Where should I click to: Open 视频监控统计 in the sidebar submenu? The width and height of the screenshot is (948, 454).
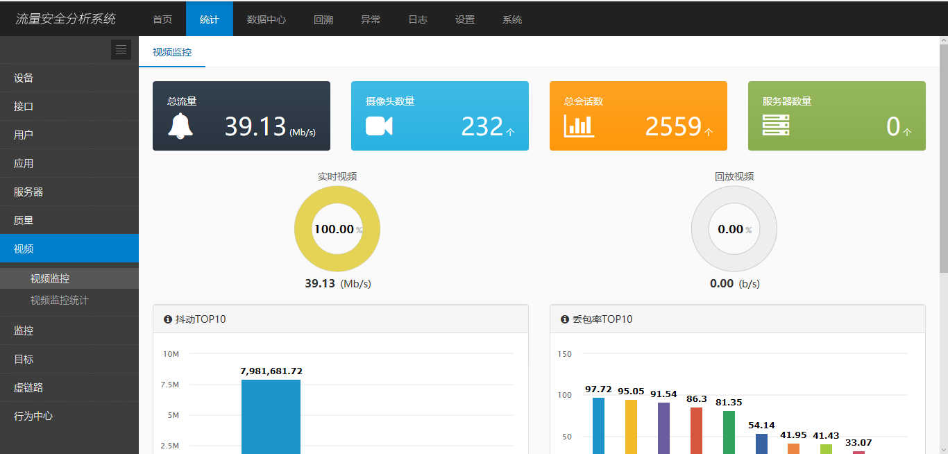coord(69,300)
